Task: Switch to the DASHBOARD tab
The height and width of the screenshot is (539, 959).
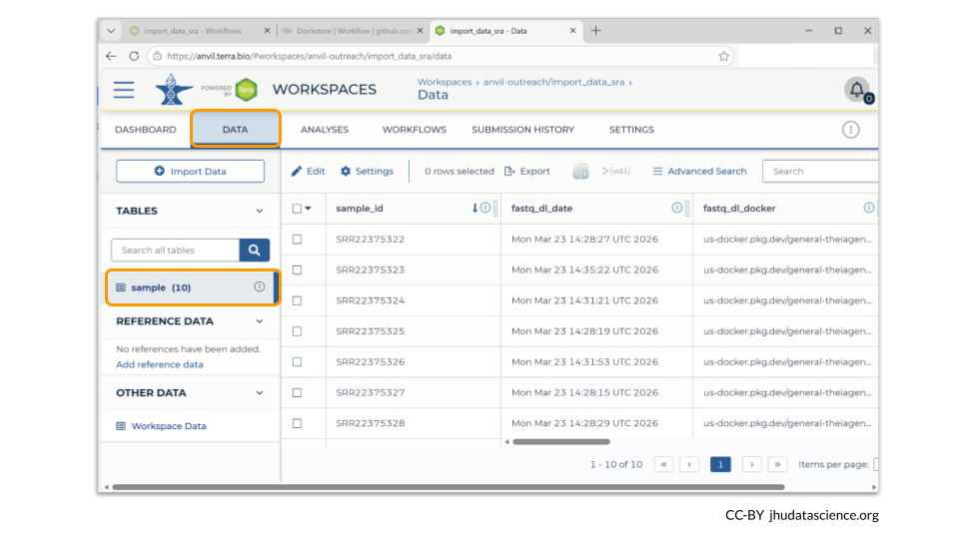Action: [x=146, y=130]
